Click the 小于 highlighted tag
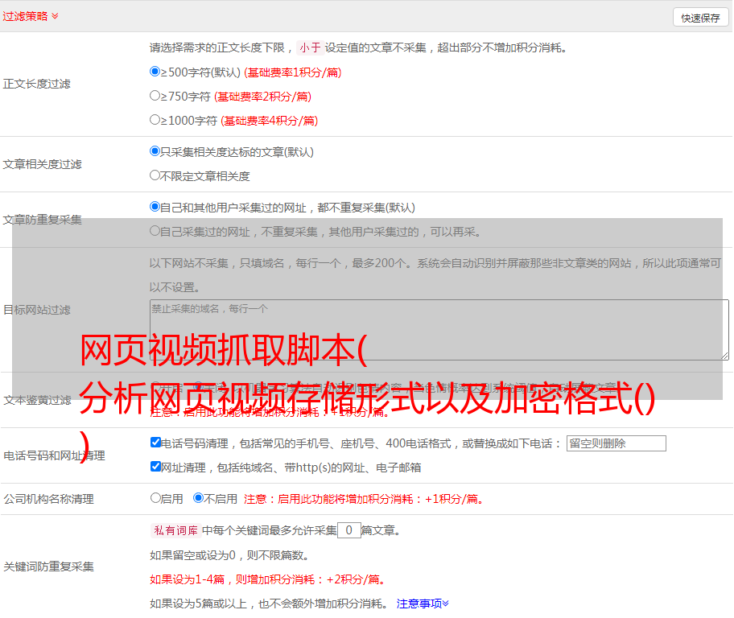Screen dimensions: 734x618 point(310,47)
